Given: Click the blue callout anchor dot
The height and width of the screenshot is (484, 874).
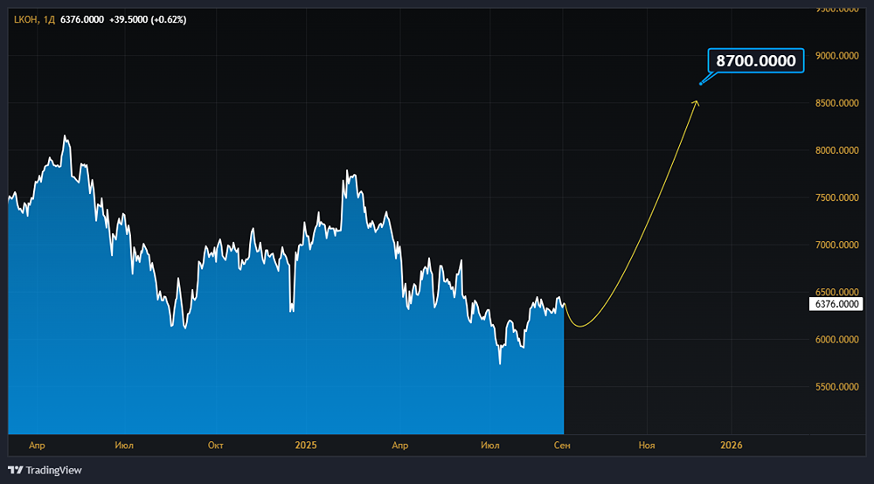Looking at the screenshot, I should click(701, 84).
